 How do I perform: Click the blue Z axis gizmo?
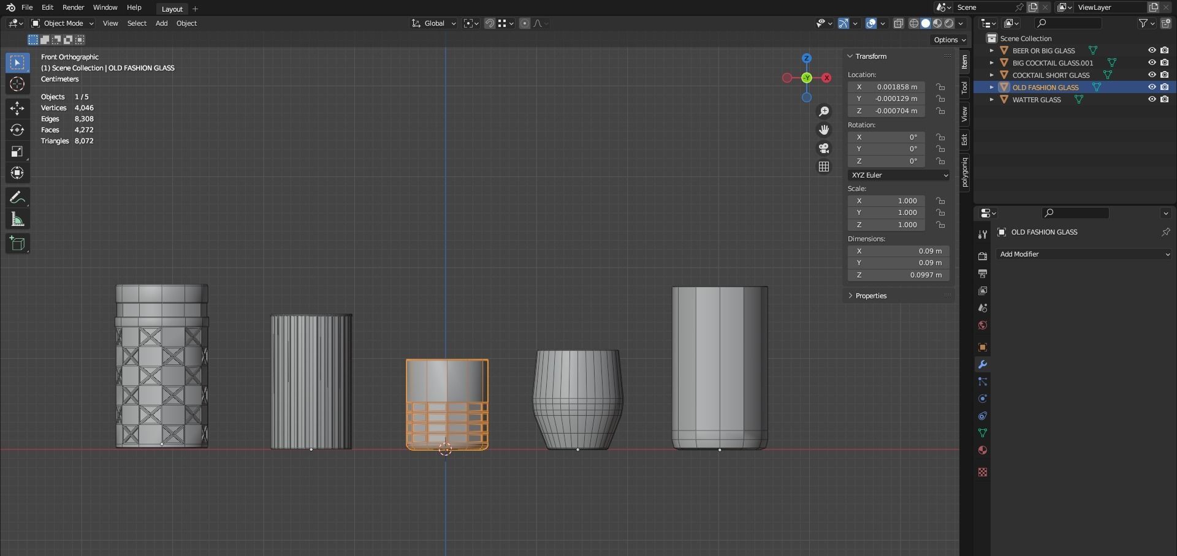coord(807,58)
